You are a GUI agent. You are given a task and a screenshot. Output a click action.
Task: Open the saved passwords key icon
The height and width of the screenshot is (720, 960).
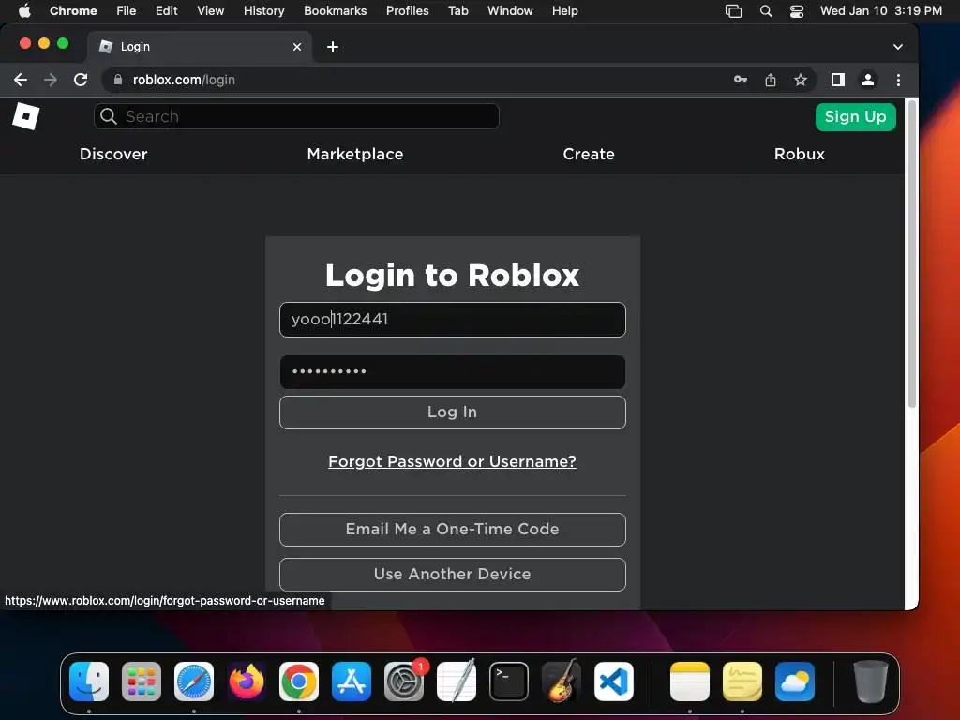[x=741, y=80]
